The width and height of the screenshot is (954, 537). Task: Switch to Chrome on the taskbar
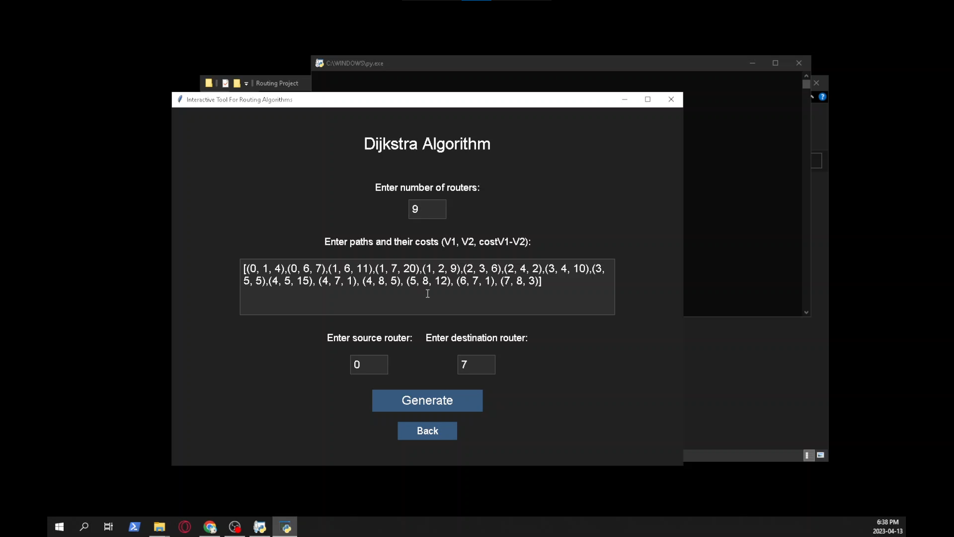(x=210, y=527)
